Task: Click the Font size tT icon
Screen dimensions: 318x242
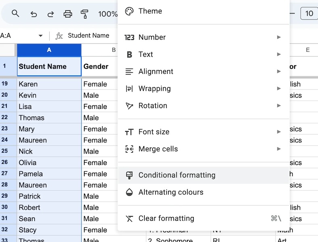Action: click(130, 132)
